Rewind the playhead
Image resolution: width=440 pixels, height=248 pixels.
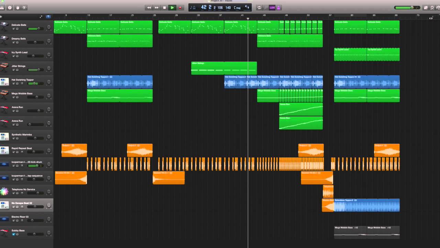pos(149,8)
